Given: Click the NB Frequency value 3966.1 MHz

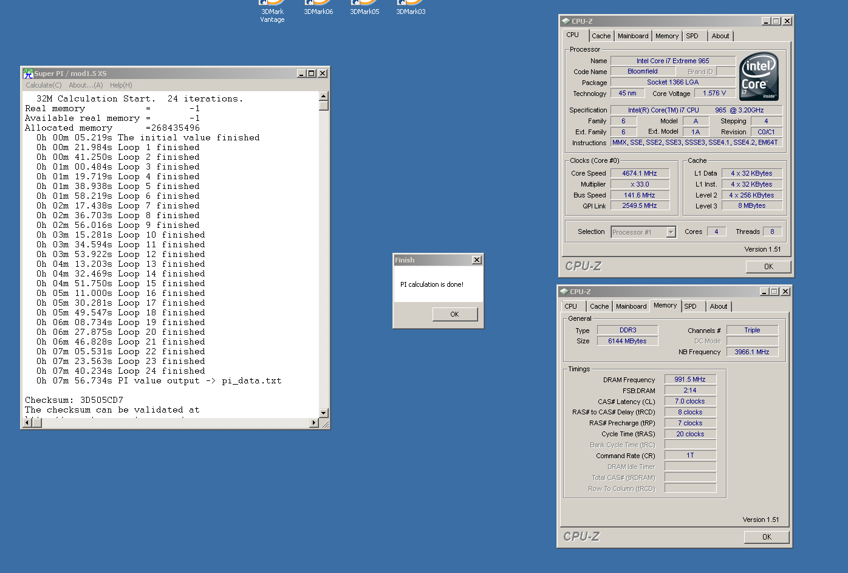Looking at the screenshot, I should [752, 352].
